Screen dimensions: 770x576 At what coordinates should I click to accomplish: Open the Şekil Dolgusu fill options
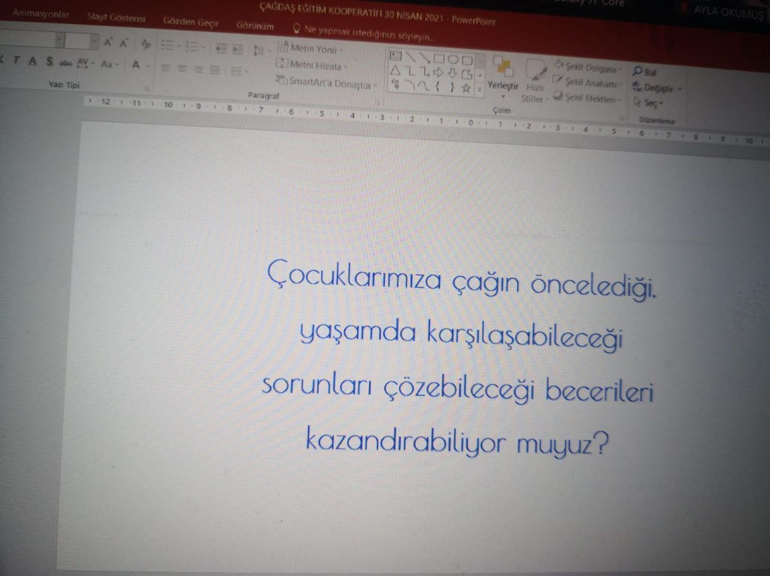(588, 66)
